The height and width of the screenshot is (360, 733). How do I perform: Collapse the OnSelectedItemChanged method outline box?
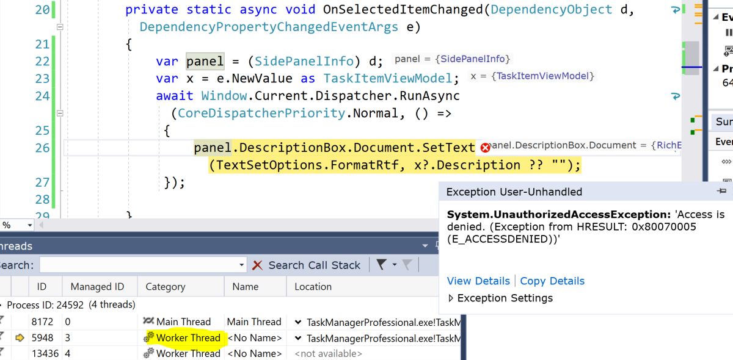tap(59, 27)
